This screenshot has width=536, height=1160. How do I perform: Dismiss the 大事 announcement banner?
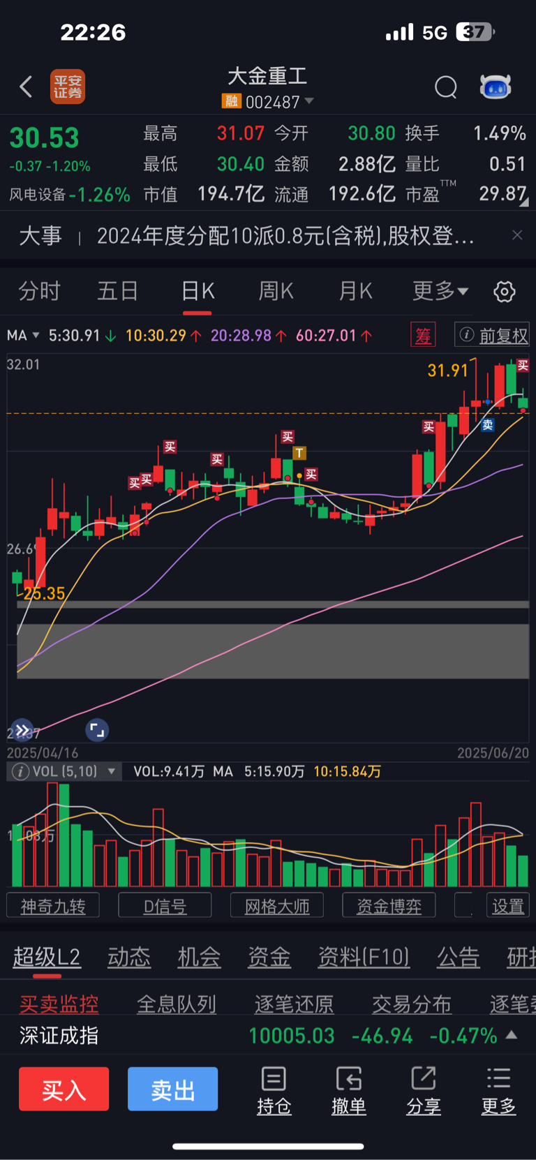pos(517,235)
